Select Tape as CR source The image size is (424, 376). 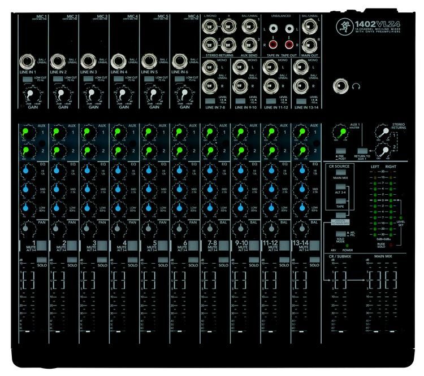(x=341, y=201)
